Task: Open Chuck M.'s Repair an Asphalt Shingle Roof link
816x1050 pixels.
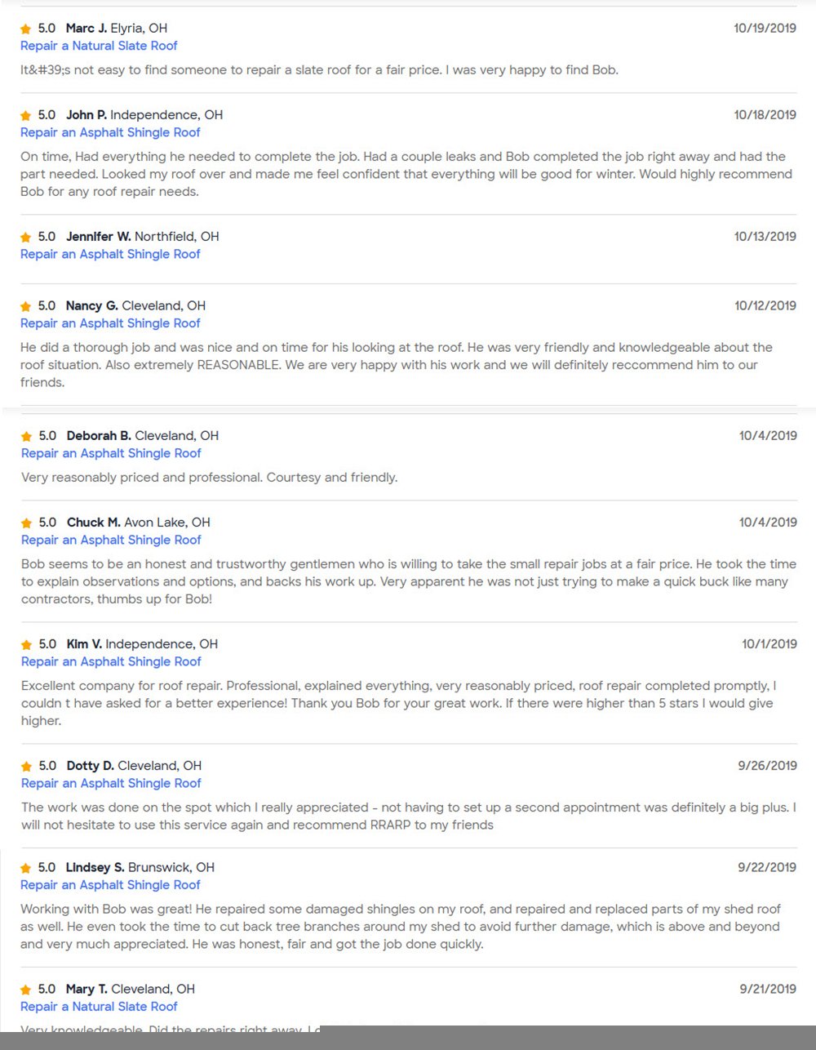Action: [111, 540]
